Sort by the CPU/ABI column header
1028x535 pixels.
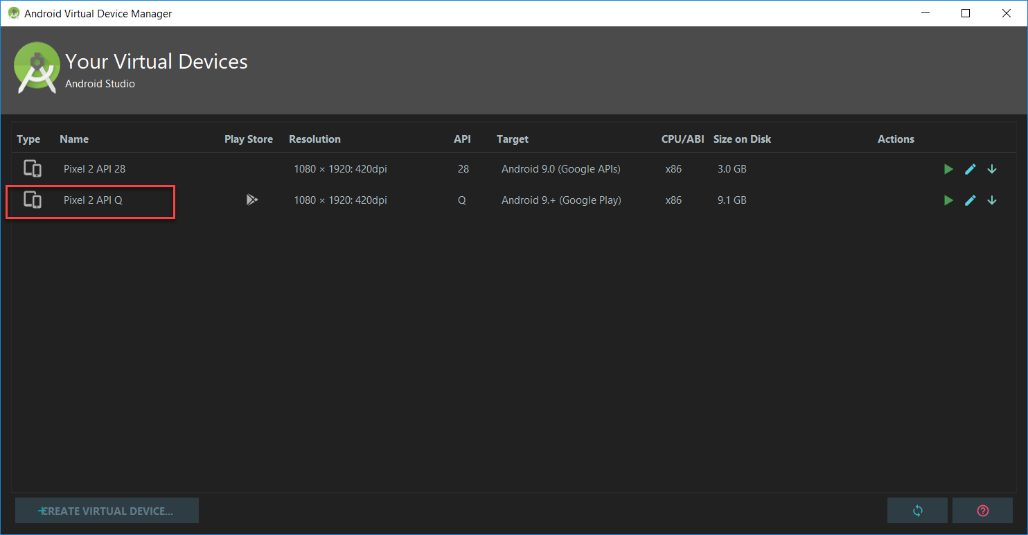click(683, 139)
